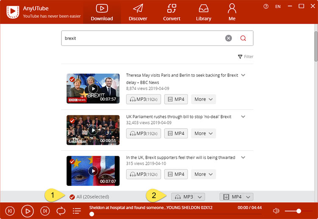Screen dimensions: 318x219
Task: Open the Filter funnel icon
Action: tap(240, 56)
